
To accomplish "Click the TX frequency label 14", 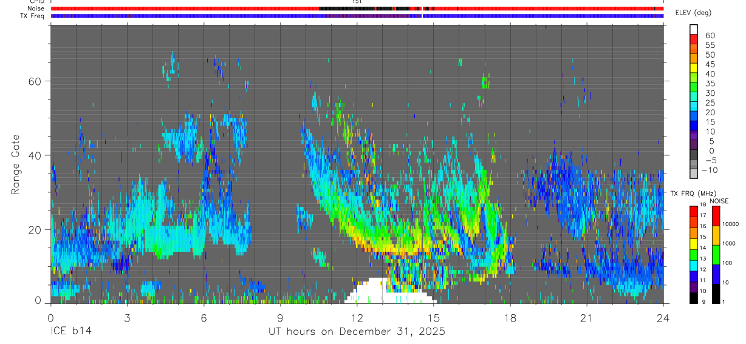I will pos(704,248).
